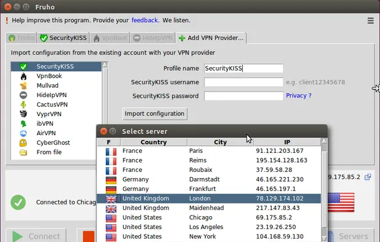
Task: Select the New York server IP 104.168.59.130
Action: 280,236
